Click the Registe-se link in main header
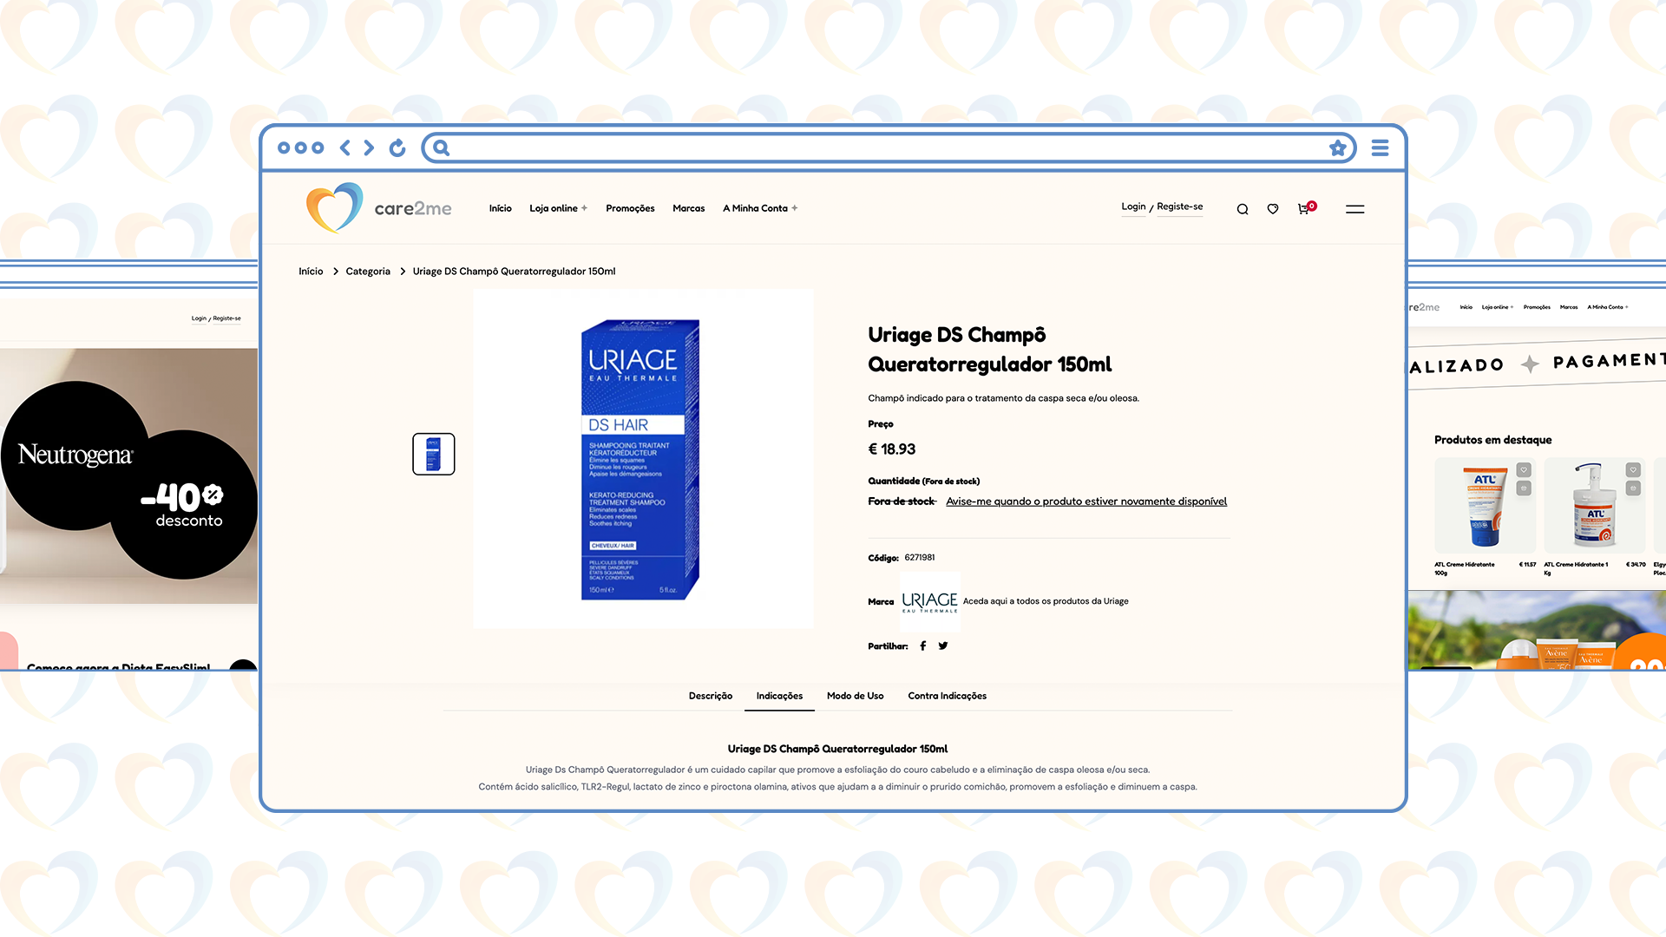Screen dimensions: 1666x937 pos(1179,206)
